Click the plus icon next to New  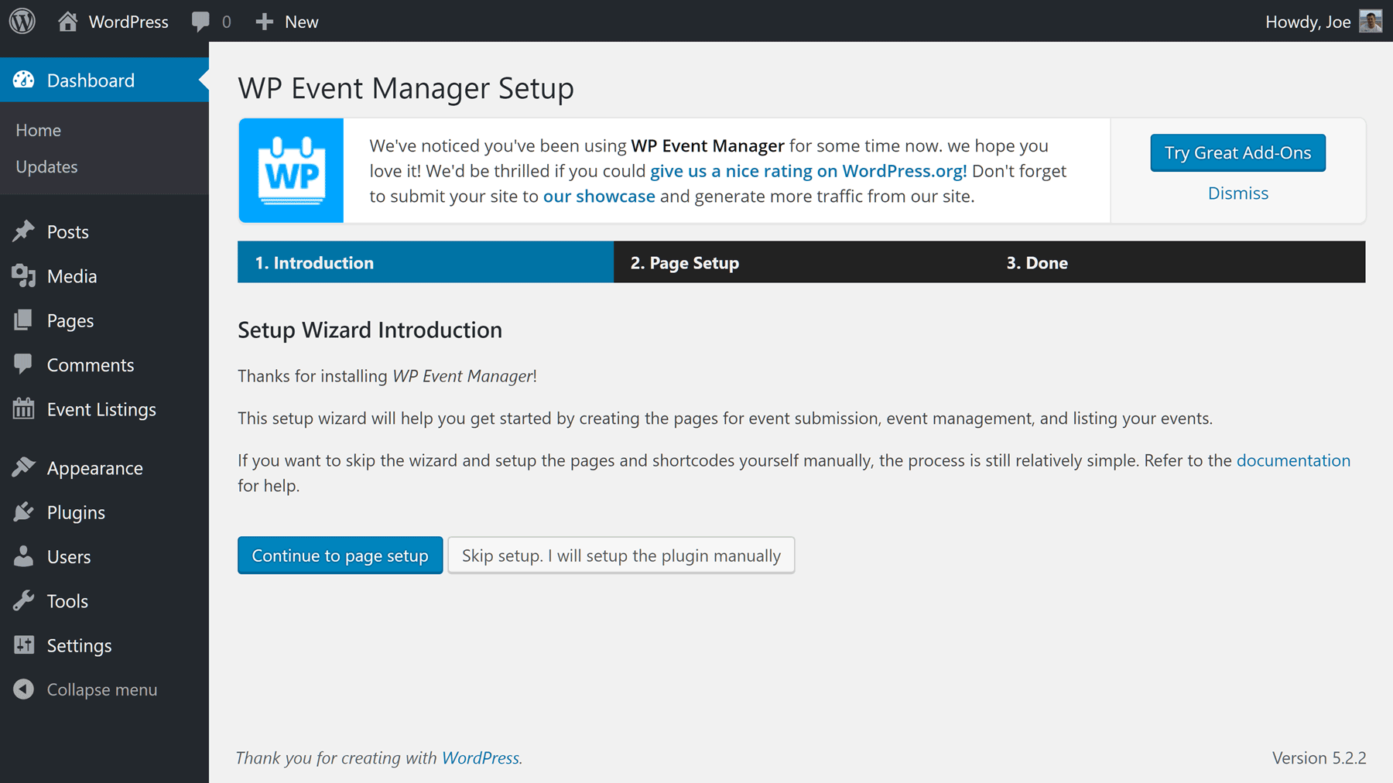pos(265,22)
